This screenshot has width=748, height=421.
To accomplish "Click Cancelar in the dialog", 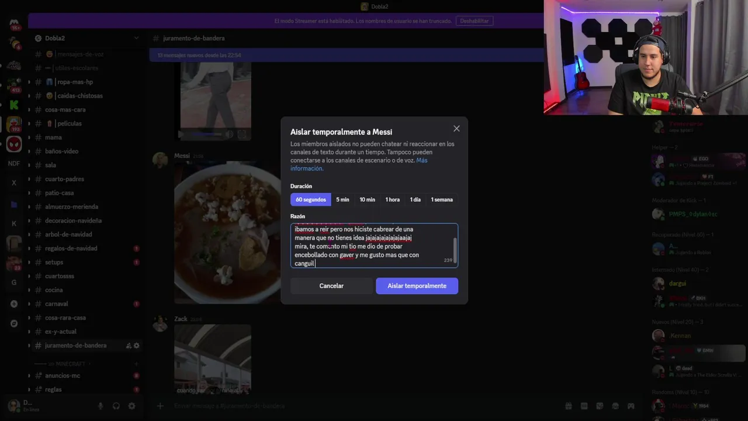I will point(331,286).
